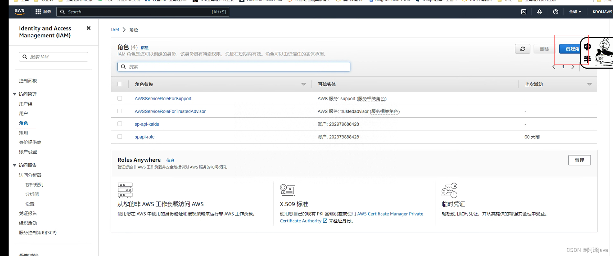The image size is (613, 256).
Task: Open 账户设置 in the sidebar
Action: coord(28,152)
